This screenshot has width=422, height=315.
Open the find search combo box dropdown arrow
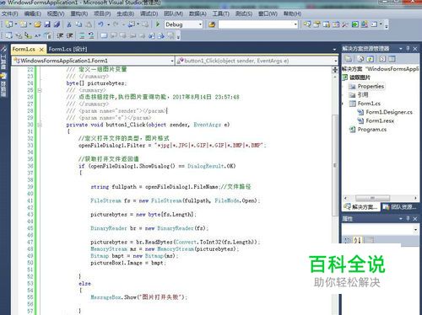pos(295,24)
